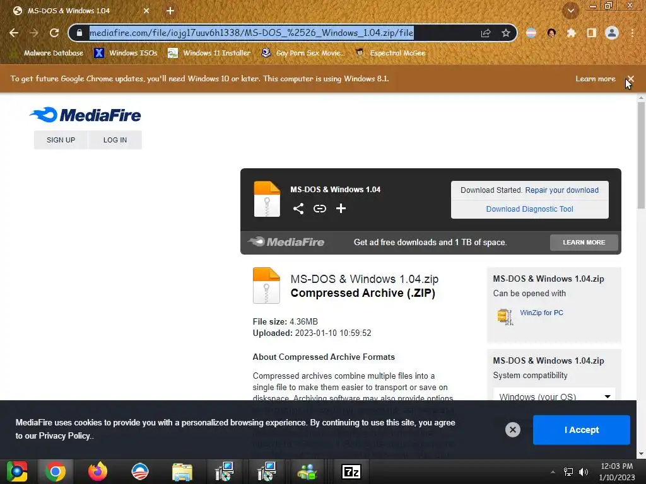
Task: Close the cookie notice with X
Action: pyautogui.click(x=512, y=430)
